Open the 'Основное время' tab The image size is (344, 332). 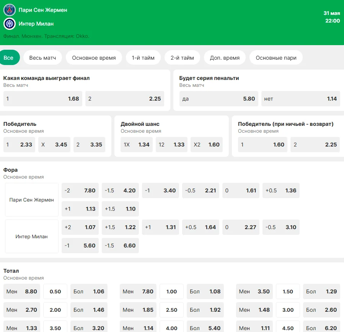[x=94, y=58]
